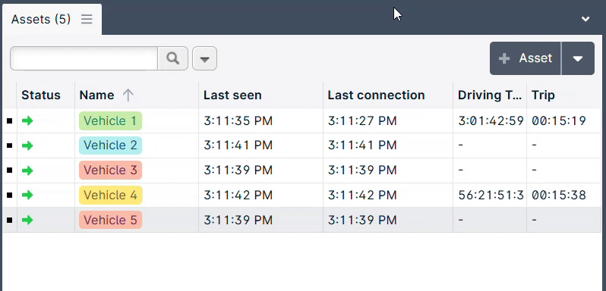Image resolution: width=606 pixels, height=291 pixels.
Task: Sort by the Name column header
Action: click(x=96, y=95)
